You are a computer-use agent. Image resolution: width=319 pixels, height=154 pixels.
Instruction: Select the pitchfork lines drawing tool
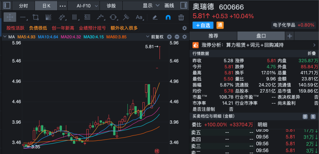(x=126, y=17)
